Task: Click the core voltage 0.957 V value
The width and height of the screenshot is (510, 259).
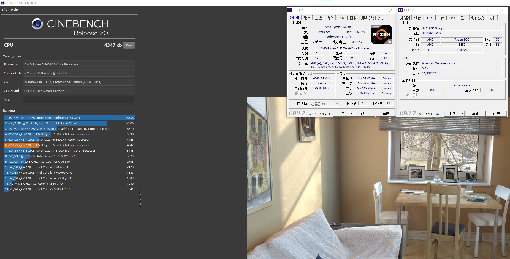Action: pos(357,42)
